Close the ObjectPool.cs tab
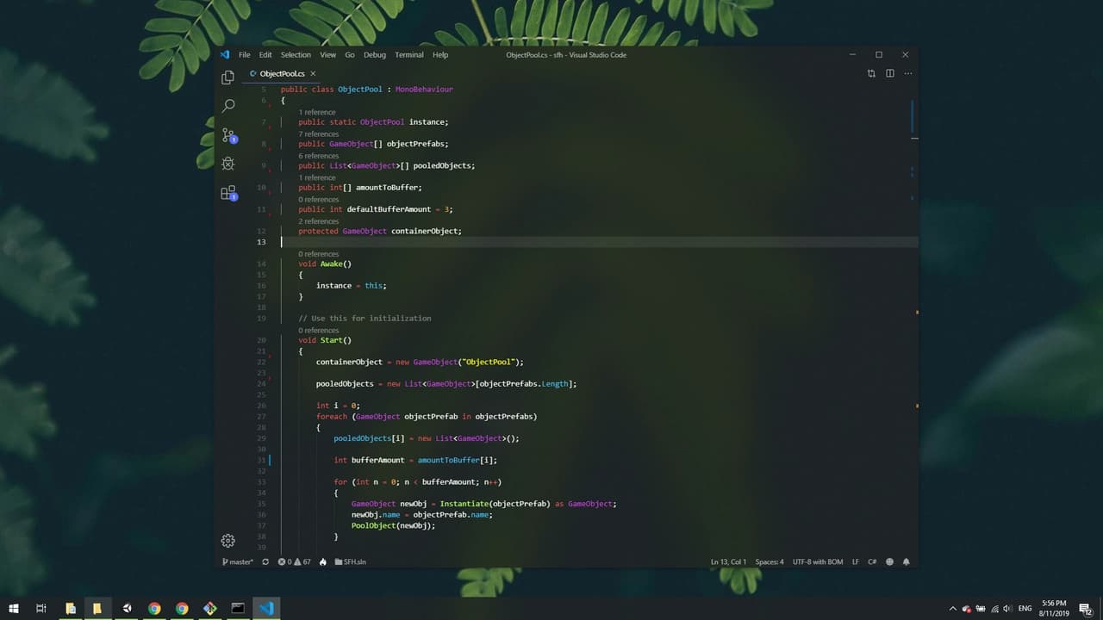 [x=313, y=74]
